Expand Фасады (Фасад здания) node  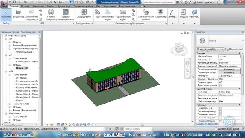coord(10,110)
